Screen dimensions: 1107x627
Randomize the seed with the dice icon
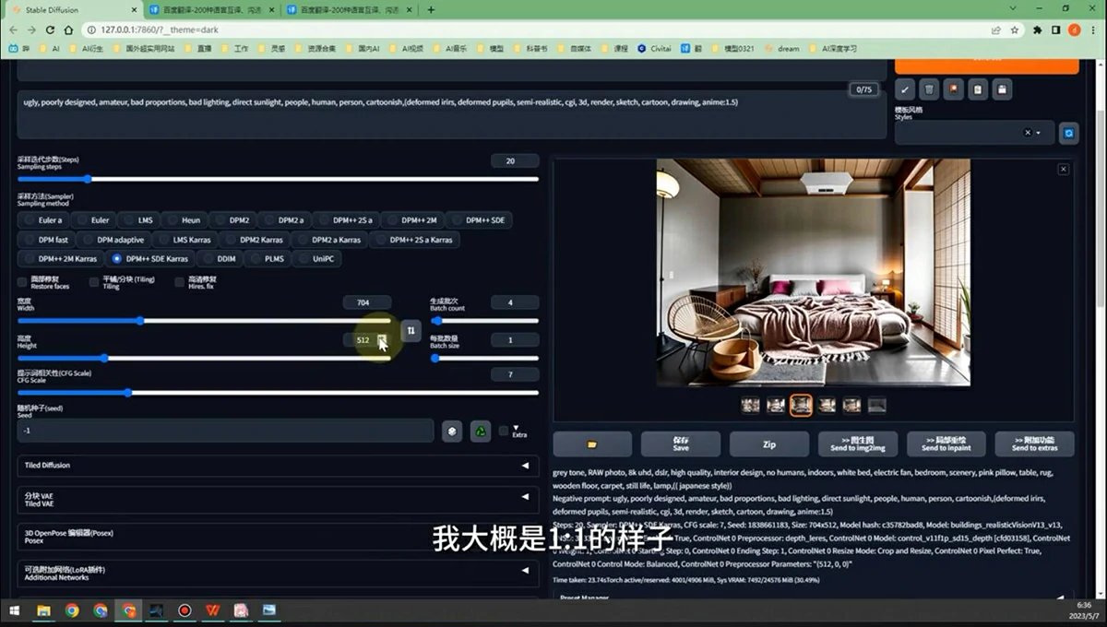tap(452, 431)
